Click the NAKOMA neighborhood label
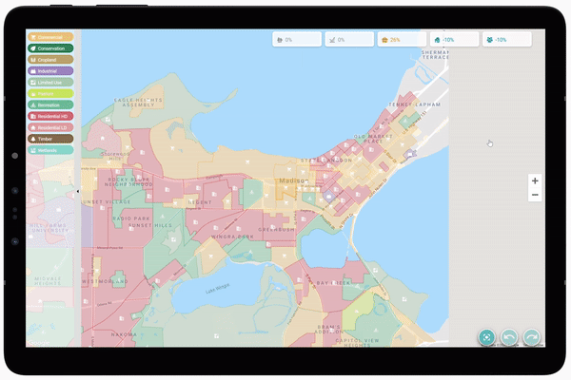This screenshot has width=571, height=380. pyautogui.click(x=124, y=334)
